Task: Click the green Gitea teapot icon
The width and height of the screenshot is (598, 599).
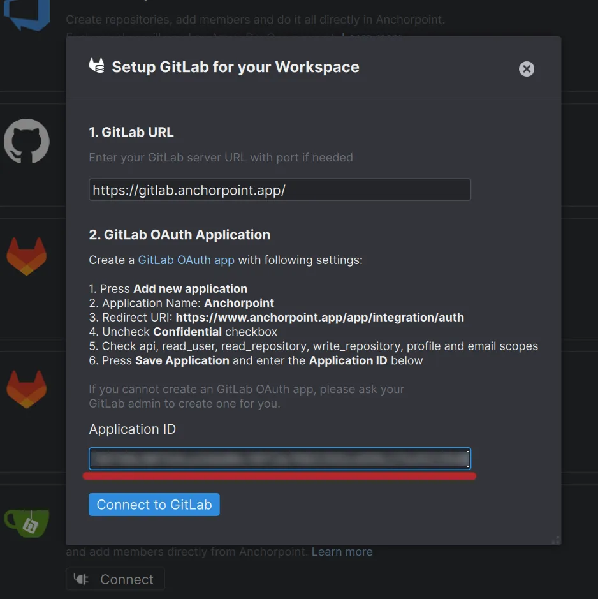Action: (x=27, y=524)
